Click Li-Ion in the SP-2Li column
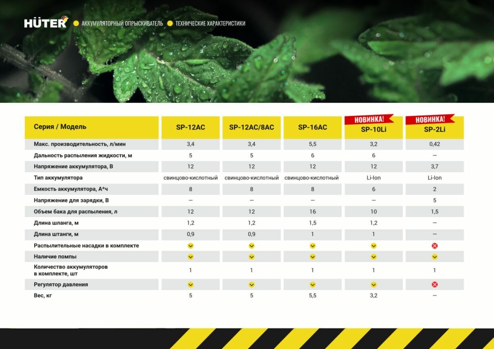Image resolution: width=494 pixels, height=349 pixels. (x=434, y=178)
